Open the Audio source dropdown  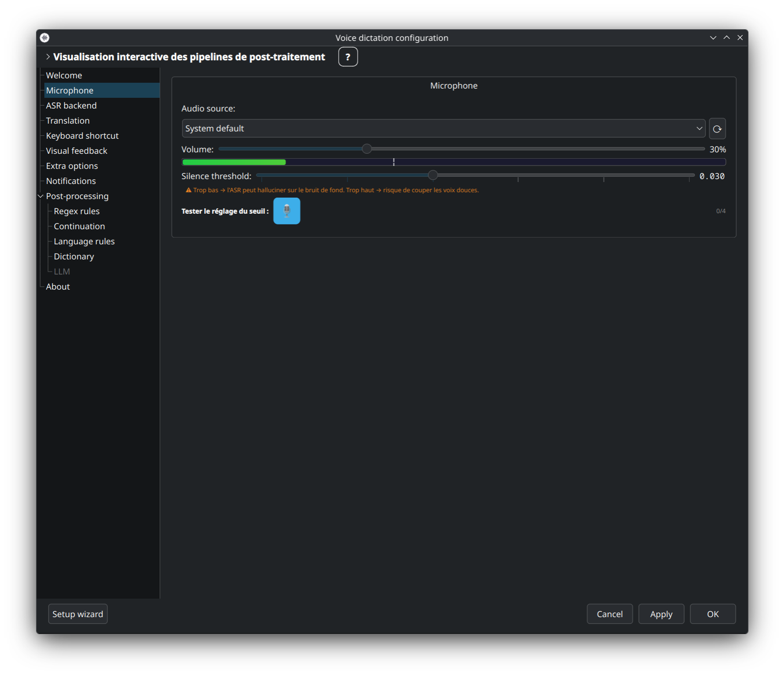[443, 128]
